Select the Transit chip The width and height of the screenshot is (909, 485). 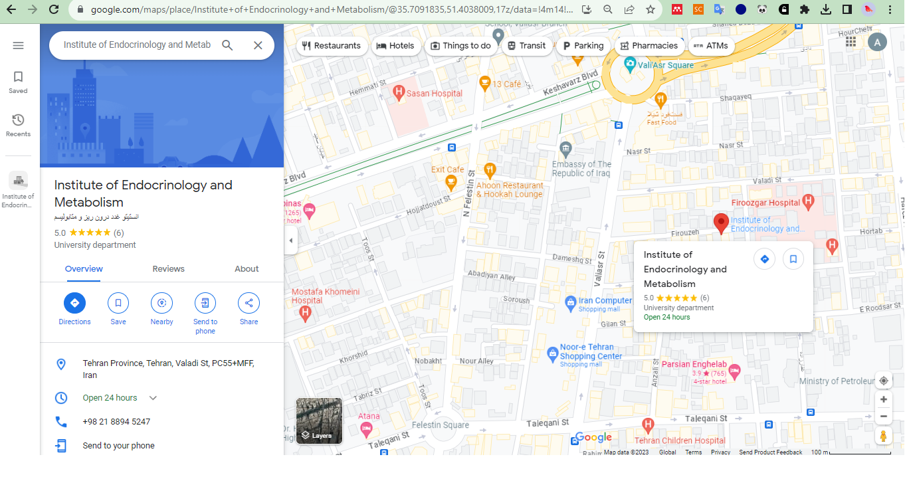526,46
